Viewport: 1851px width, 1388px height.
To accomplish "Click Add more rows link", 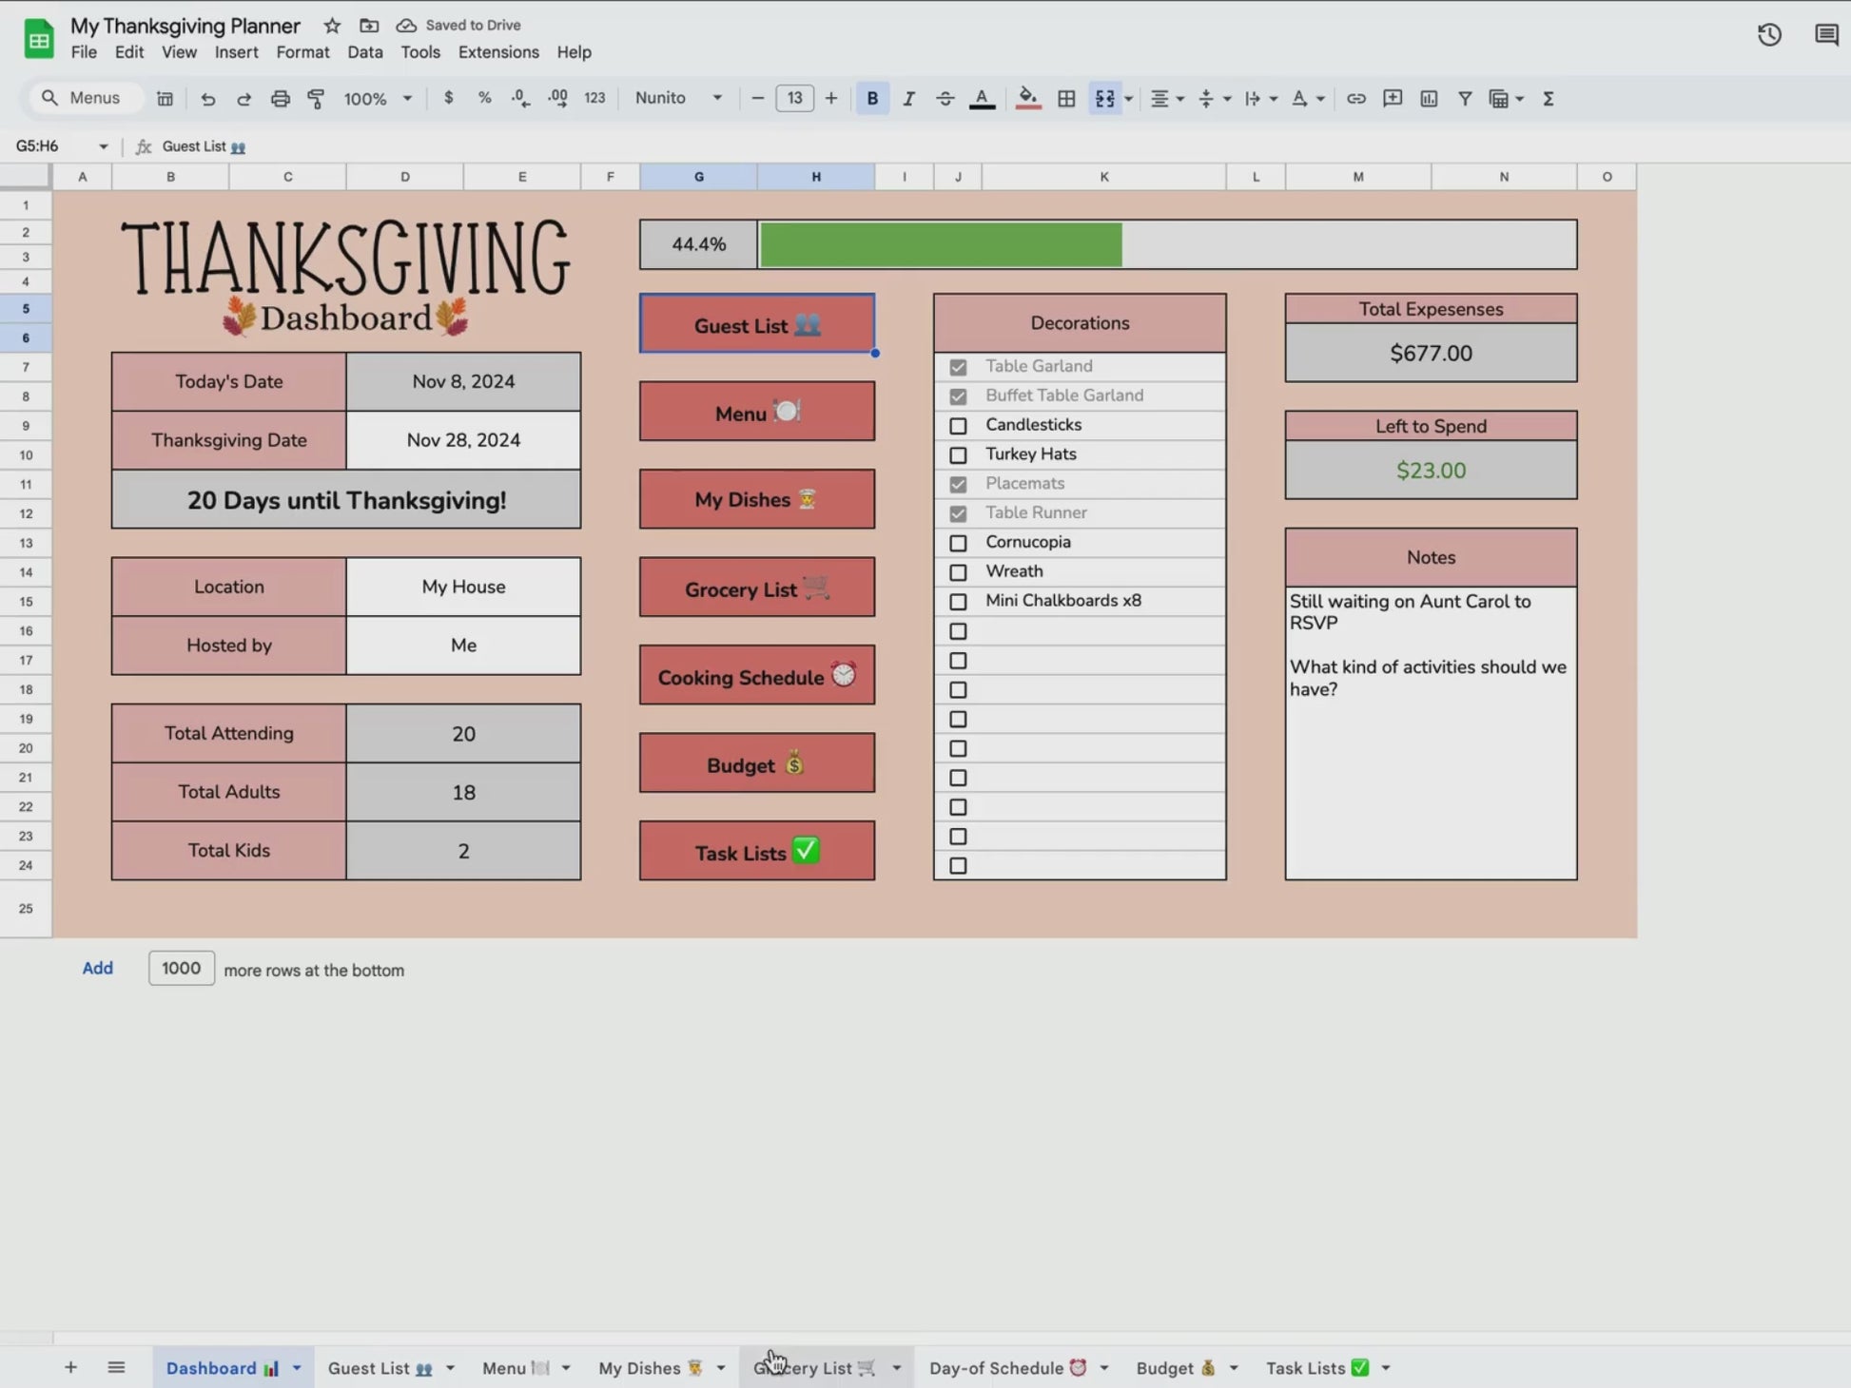I will pyautogui.click(x=97, y=968).
